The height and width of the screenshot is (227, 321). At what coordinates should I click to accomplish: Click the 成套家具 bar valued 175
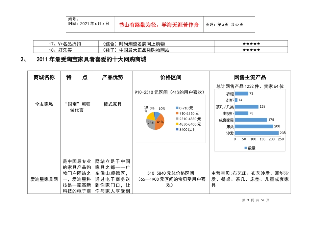[x=251, y=120]
